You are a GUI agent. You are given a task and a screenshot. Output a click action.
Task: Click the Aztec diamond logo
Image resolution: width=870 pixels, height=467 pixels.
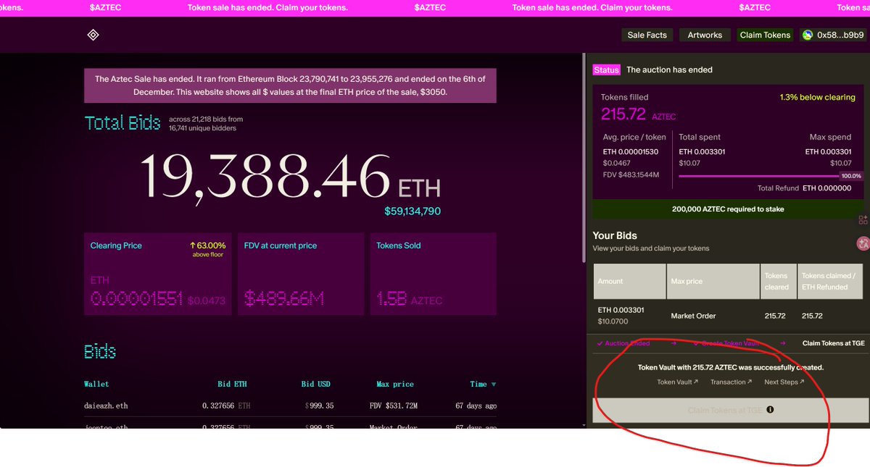click(x=93, y=35)
